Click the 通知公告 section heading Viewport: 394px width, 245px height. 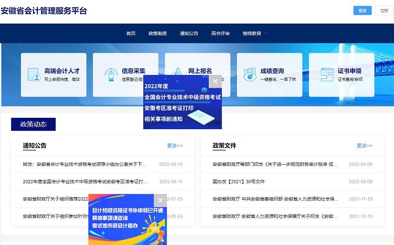point(34,145)
